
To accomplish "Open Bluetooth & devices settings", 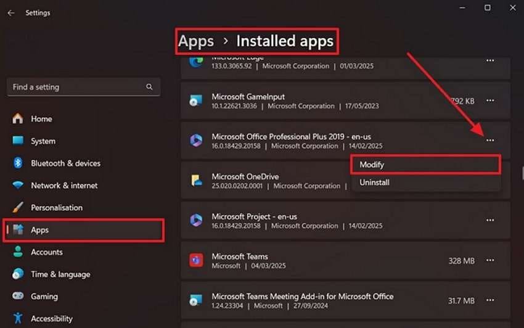I will [66, 163].
